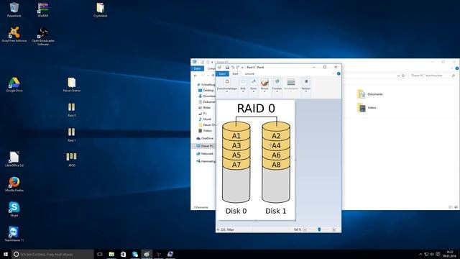The height and width of the screenshot is (259, 460).
Task: Switch to the Ansicht tab in Paint
Action: point(249,73)
